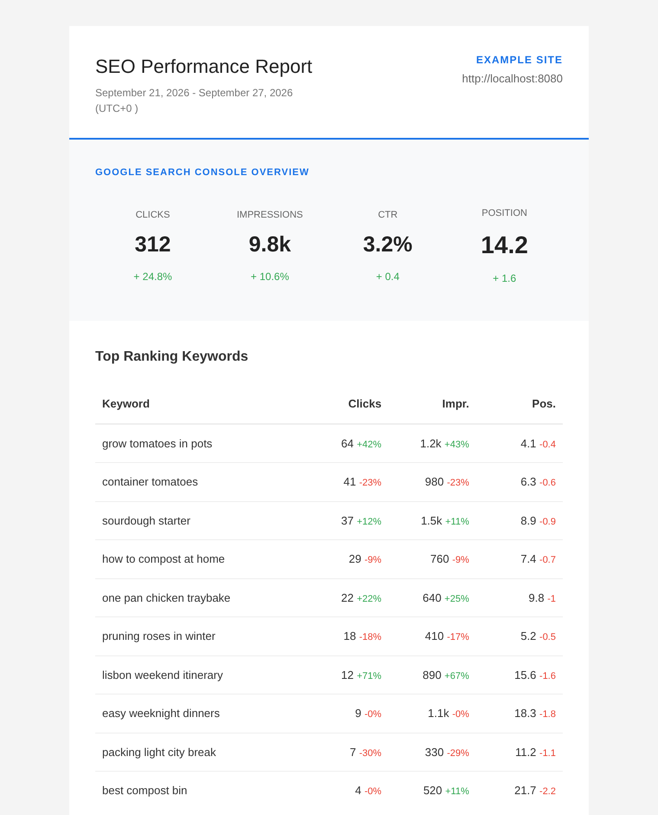Select the sourdough starter keyword

pos(146,521)
